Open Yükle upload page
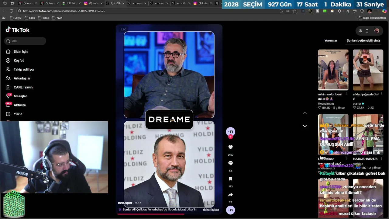 (18, 114)
